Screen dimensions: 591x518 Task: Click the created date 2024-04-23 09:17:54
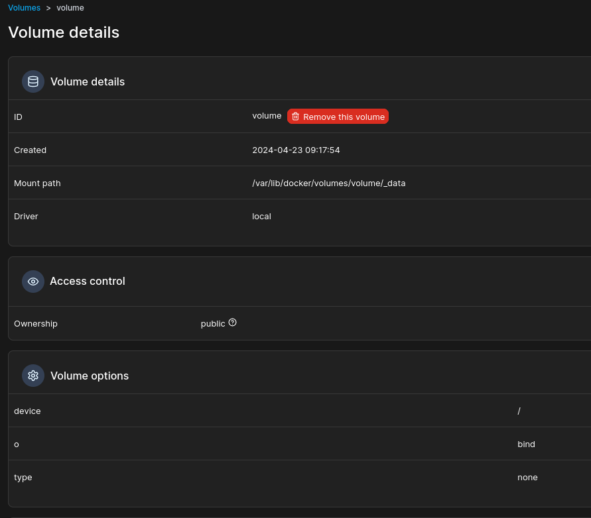pos(296,150)
